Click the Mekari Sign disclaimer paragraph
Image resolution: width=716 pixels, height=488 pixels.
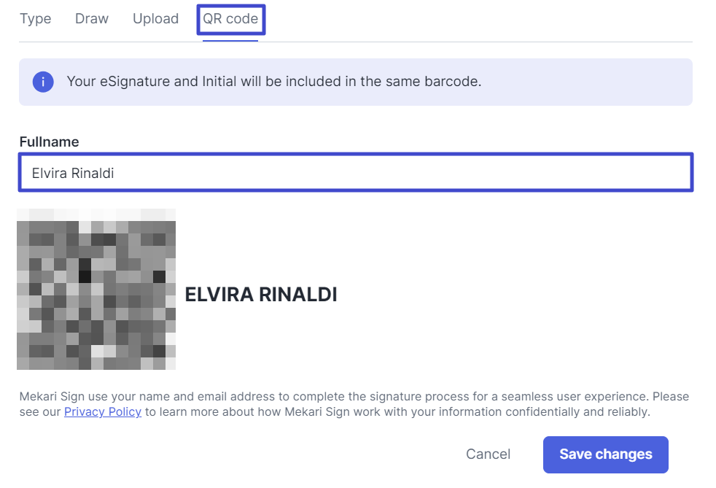354,404
